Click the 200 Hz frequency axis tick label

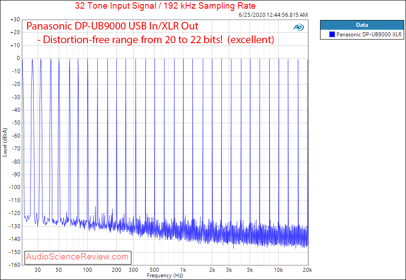click(116, 270)
